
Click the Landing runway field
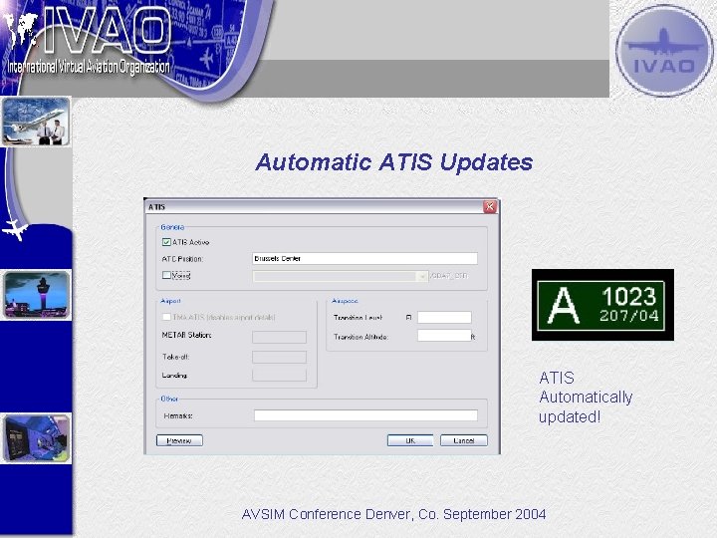pos(280,376)
